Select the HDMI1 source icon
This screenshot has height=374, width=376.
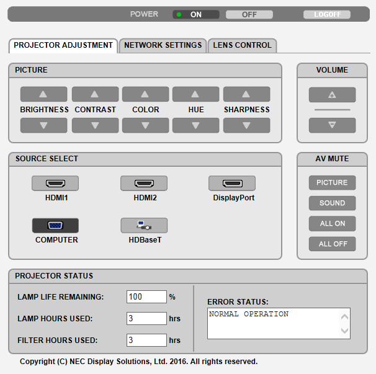(55, 184)
